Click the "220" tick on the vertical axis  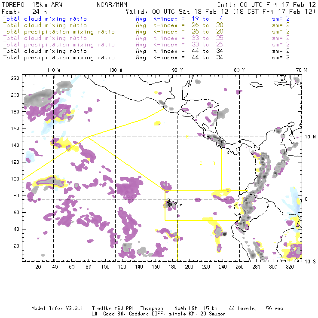[15, 78]
